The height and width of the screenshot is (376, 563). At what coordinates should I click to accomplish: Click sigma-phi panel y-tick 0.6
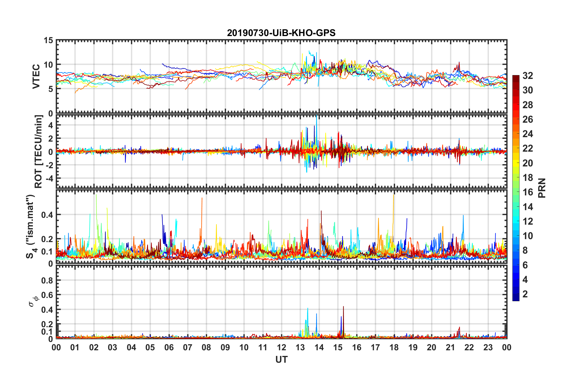47,295
